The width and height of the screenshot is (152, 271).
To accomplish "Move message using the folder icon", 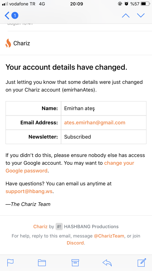I will 42,263.
